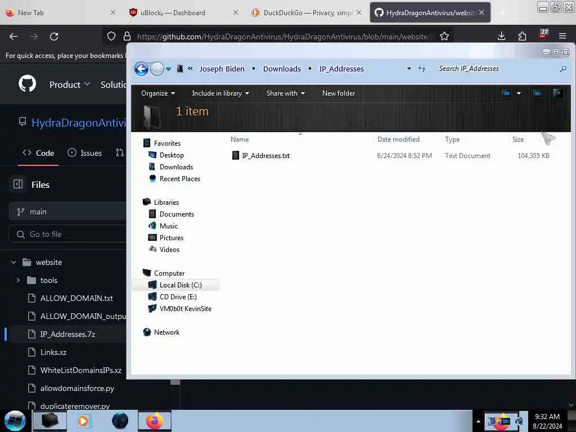Click the Go to file search box
This screenshot has height=432, width=576.
pyautogui.click(x=68, y=235)
